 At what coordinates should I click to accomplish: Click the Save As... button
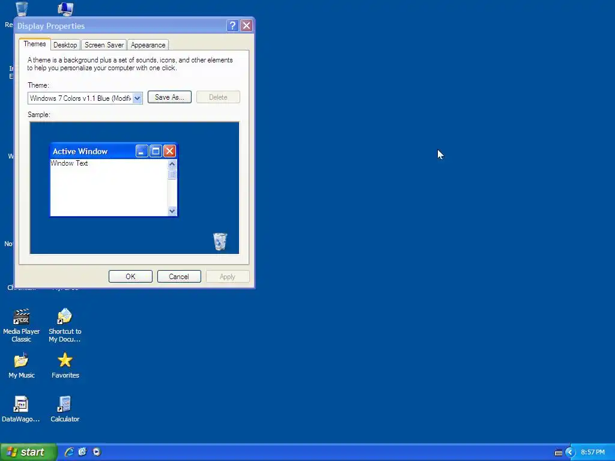point(169,97)
